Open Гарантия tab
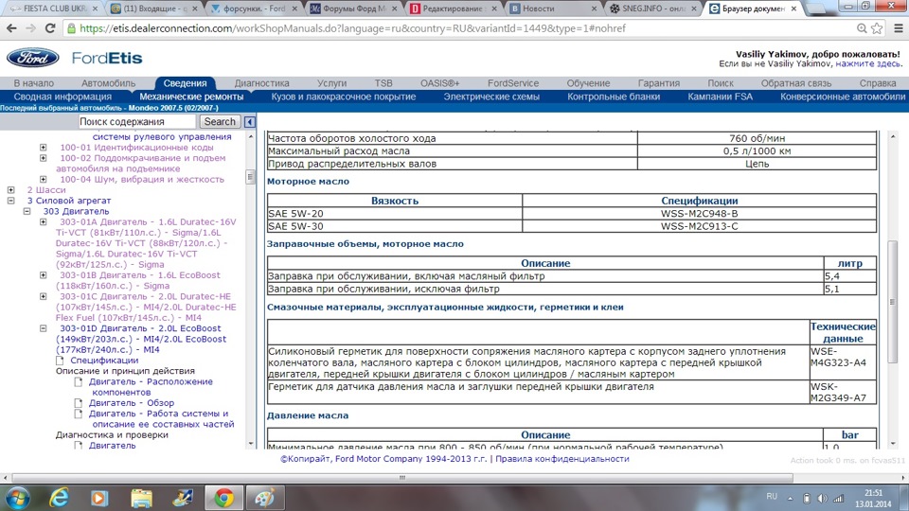This screenshot has width=909, height=511. point(659,83)
